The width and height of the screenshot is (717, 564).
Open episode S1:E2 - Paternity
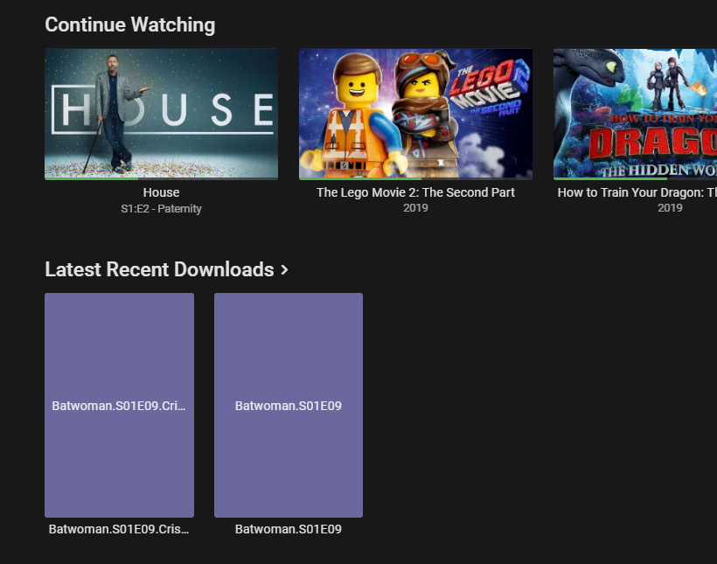161,209
